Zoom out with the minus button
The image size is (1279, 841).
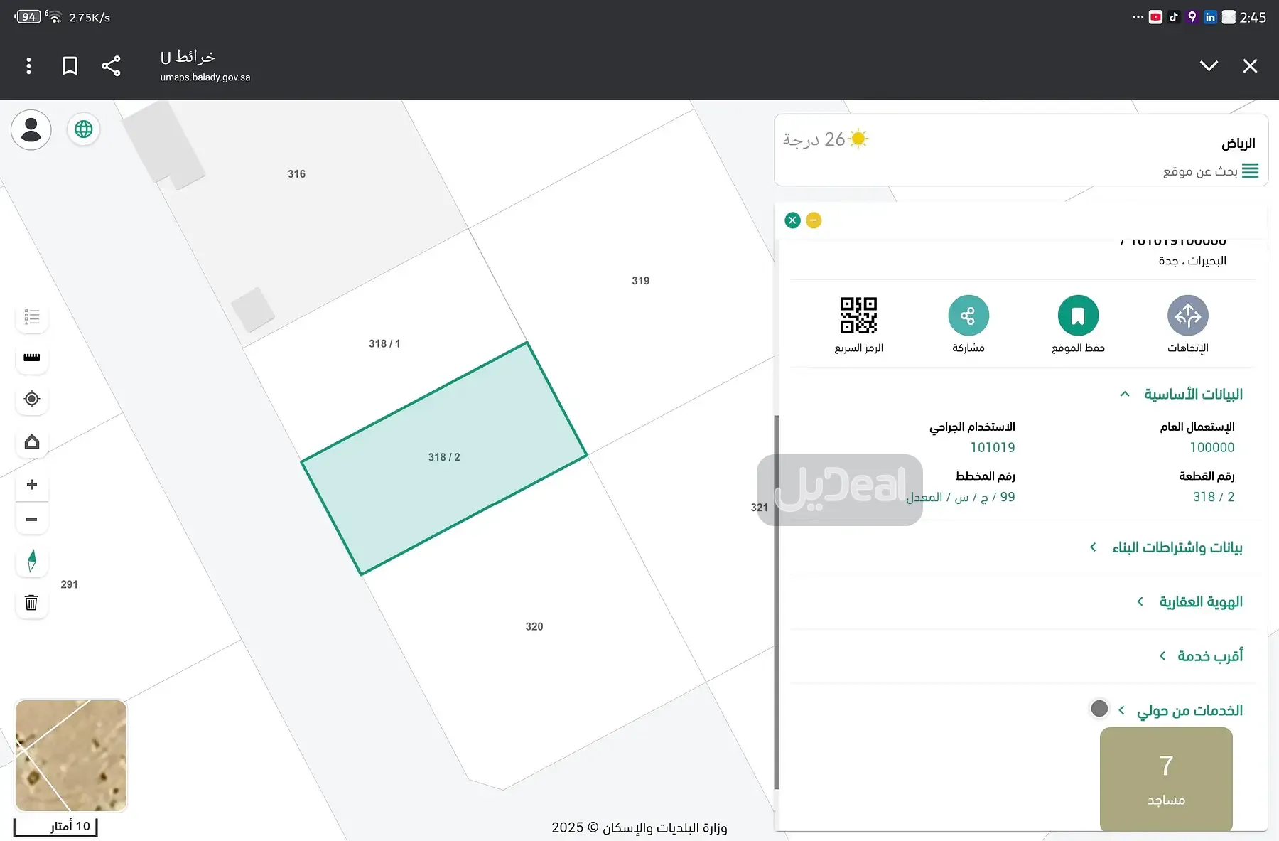32,520
